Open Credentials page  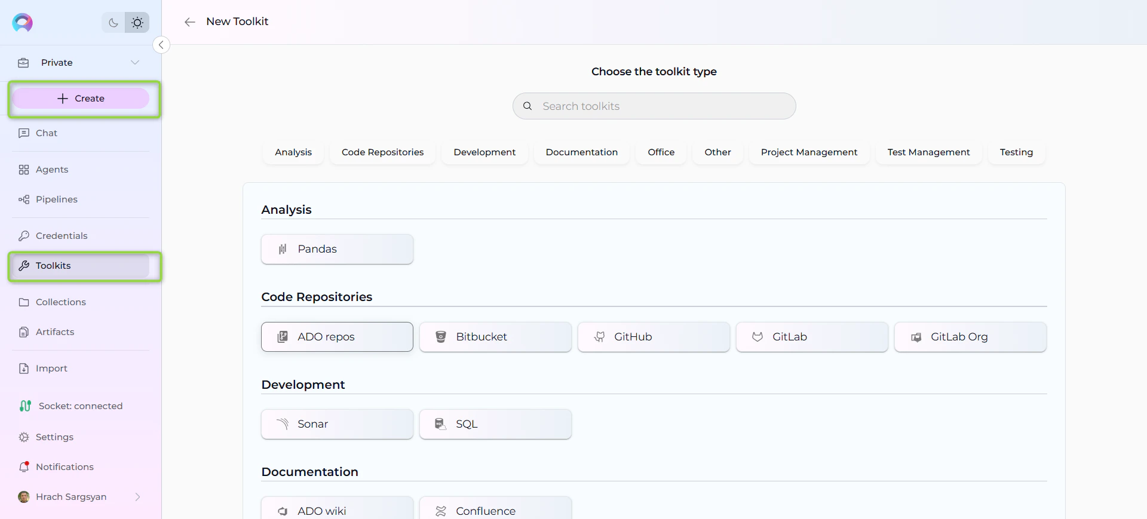coord(81,236)
